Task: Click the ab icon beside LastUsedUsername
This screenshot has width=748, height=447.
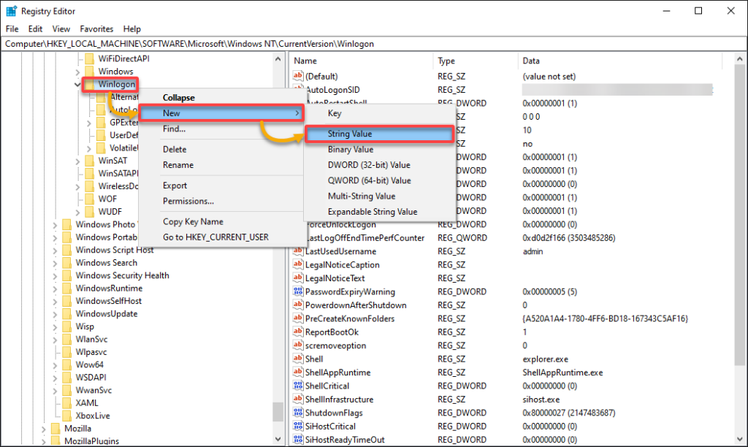Action: point(298,251)
